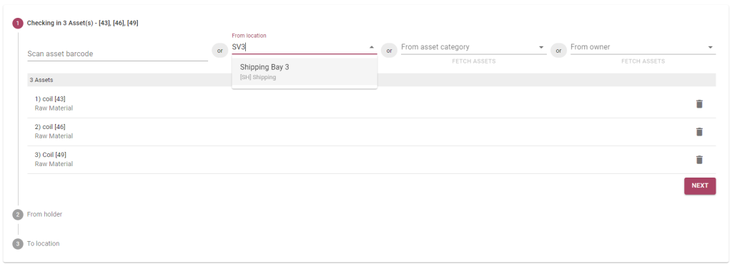Select the coil [46] list row
This screenshot has height=276, width=732.
tap(372, 132)
